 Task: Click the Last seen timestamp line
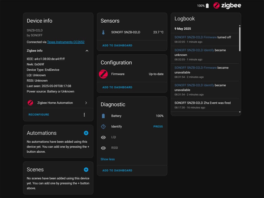pos(49,86)
